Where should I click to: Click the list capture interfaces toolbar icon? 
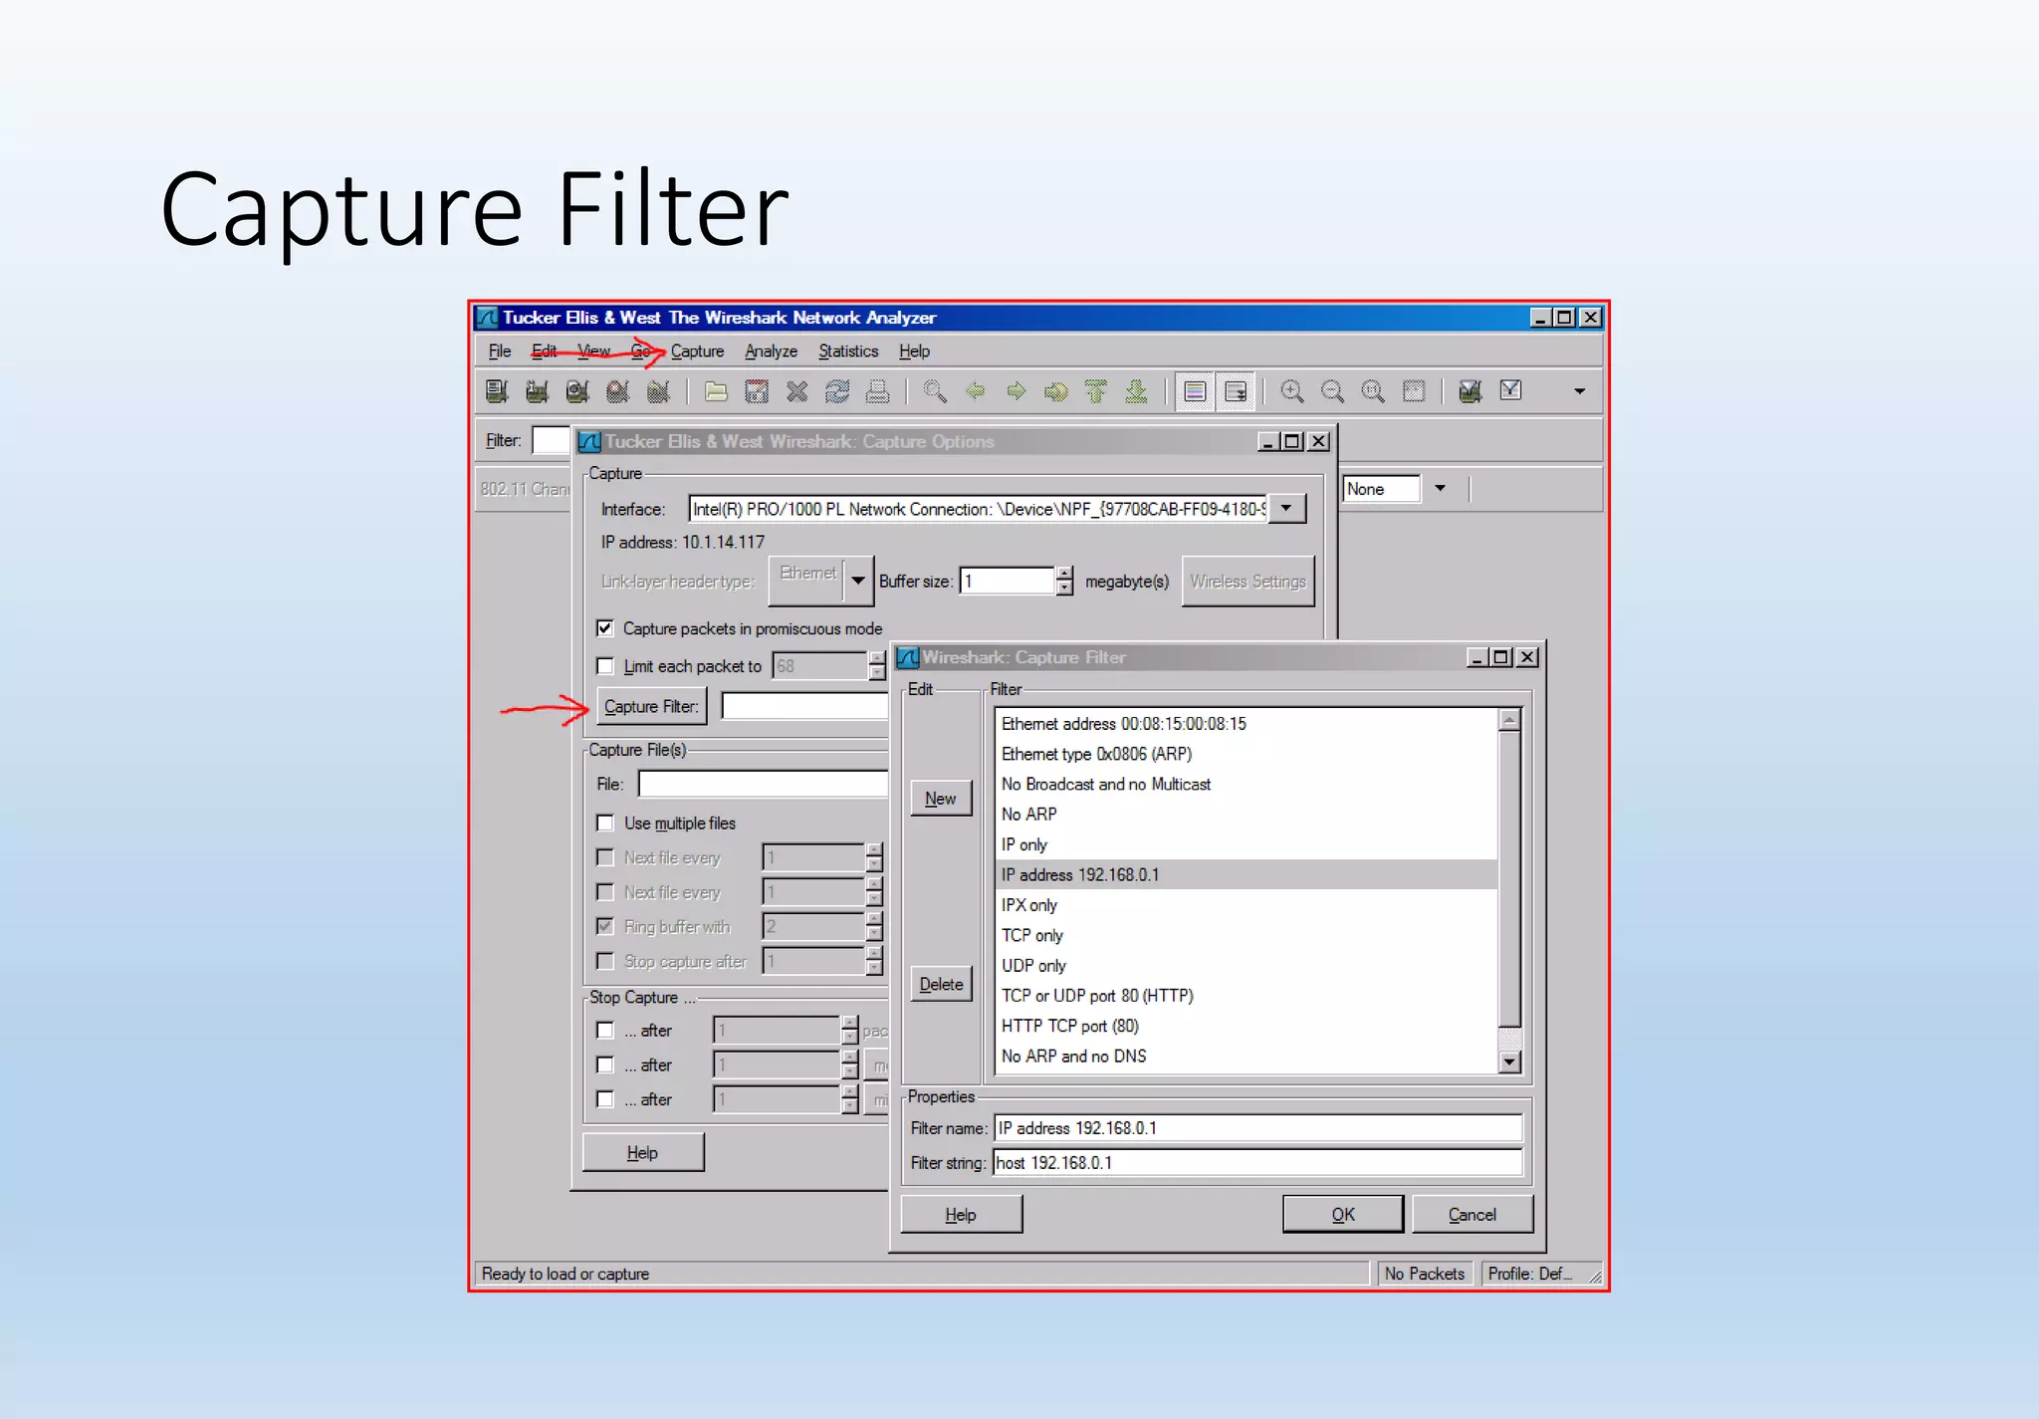pos(497,391)
